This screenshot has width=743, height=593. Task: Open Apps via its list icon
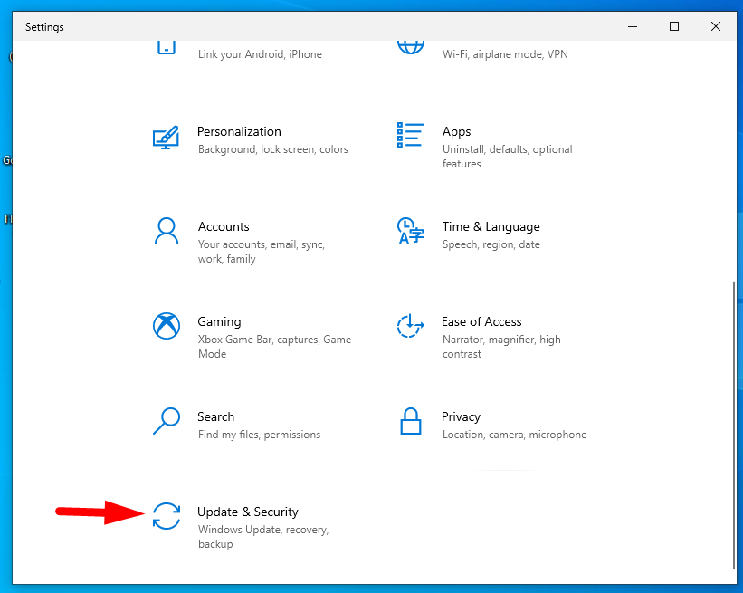pyautogui.click(x=410, y=136)
